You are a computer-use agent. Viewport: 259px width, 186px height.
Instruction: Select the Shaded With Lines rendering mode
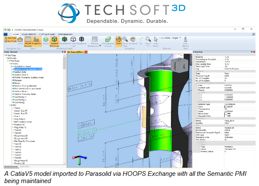[x=54, y=42]
